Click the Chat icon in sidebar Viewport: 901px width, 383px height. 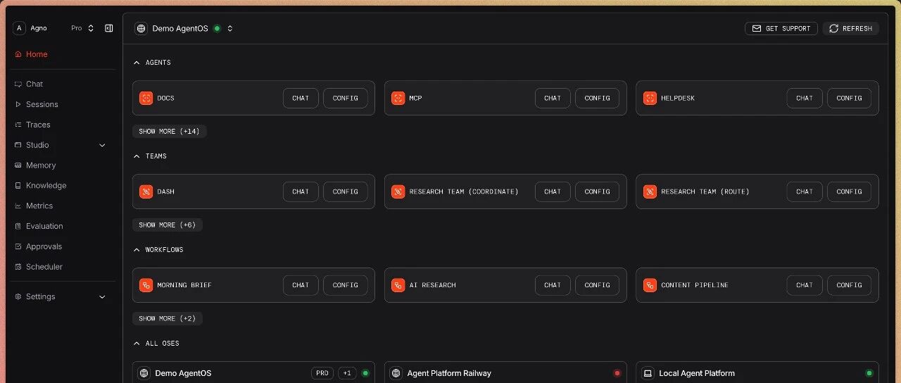[x=18, y=84]
